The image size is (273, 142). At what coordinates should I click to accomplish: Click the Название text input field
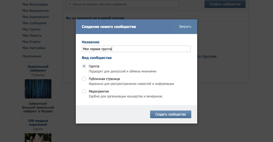(x=136, y=49)
